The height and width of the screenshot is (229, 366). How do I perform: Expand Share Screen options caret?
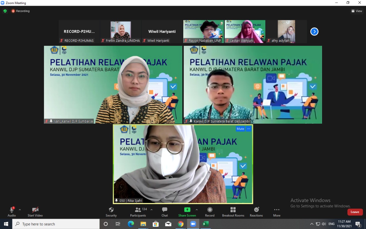[x=196, y=210]
